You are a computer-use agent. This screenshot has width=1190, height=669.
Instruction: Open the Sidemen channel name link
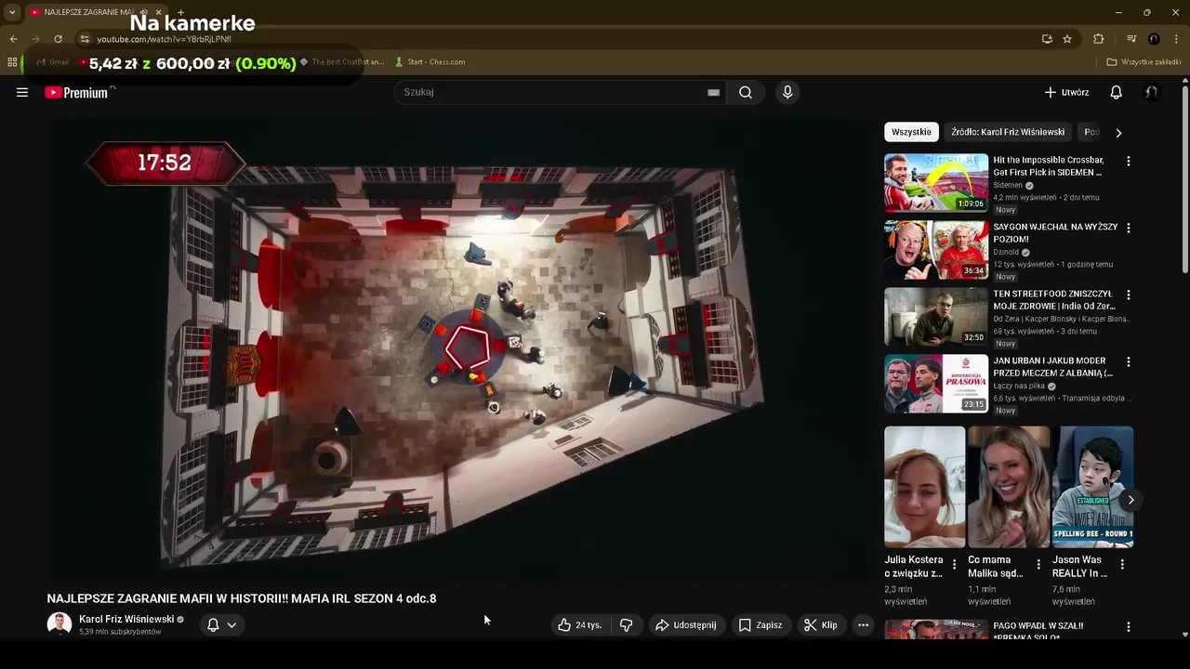point(1008,185)
